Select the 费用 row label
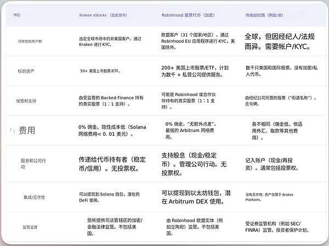The width and height of the screenshot is (329, 246). tap(27, 131)
